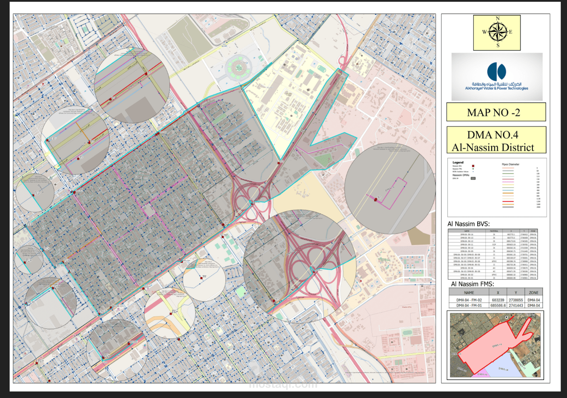This screenshot has width=567, height=398.
Task: Select the MAP NO -2 title box
Action: (496, 112)
